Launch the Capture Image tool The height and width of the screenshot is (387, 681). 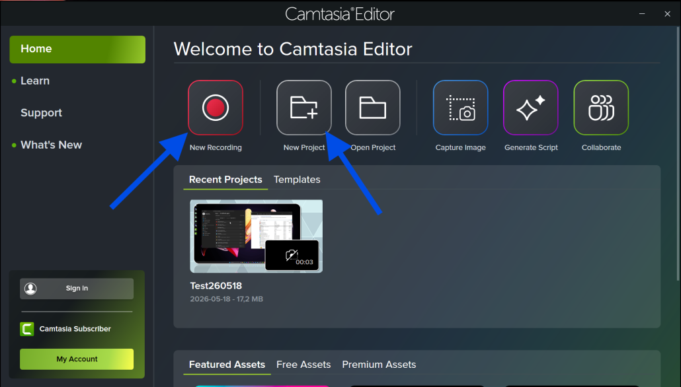(x=460, y=108)
